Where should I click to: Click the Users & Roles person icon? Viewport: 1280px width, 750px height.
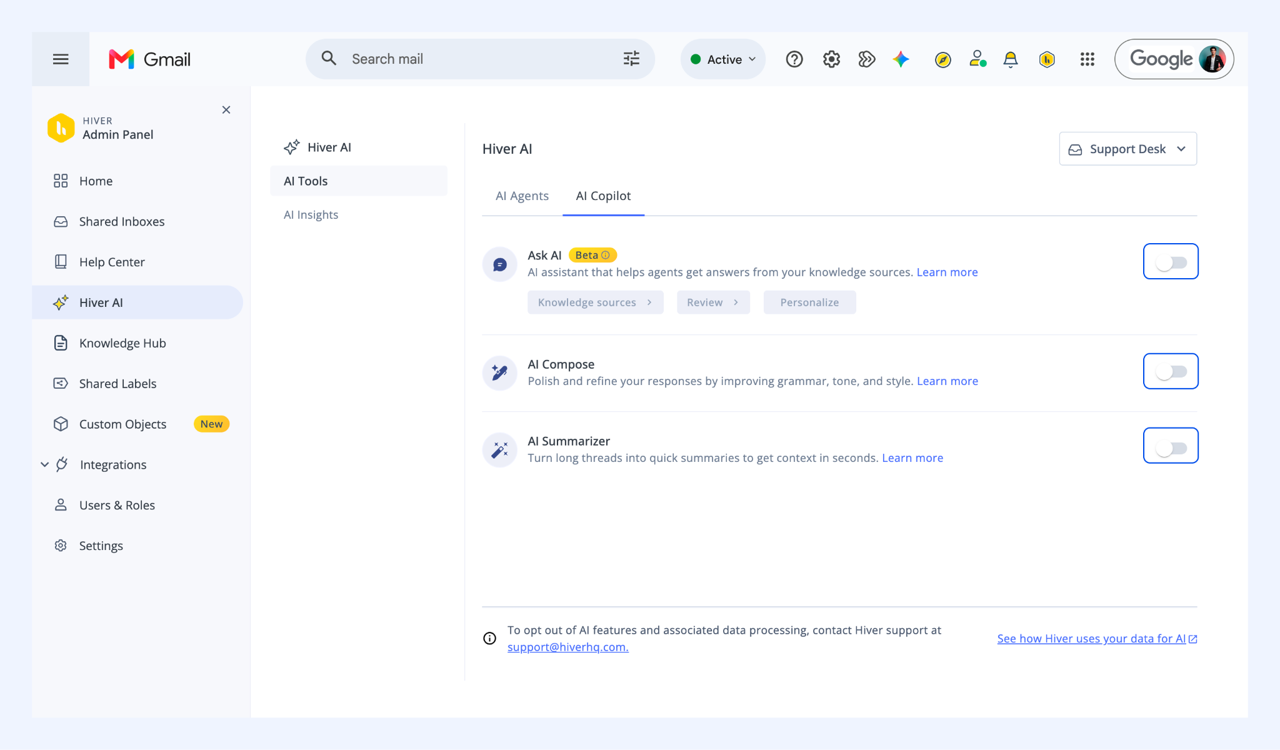coord(61,505)
